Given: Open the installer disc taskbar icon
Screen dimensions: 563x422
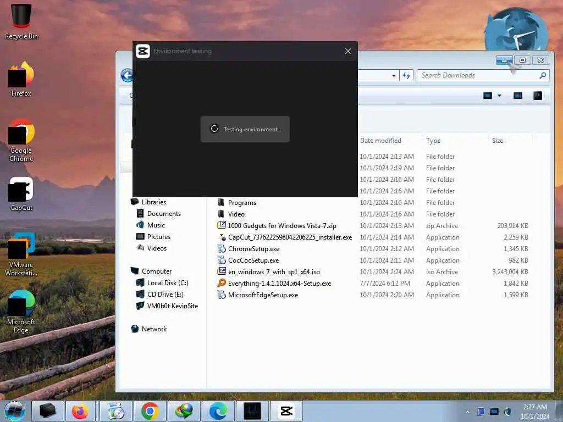Looking at the screenshot, I should click(115, 411).
